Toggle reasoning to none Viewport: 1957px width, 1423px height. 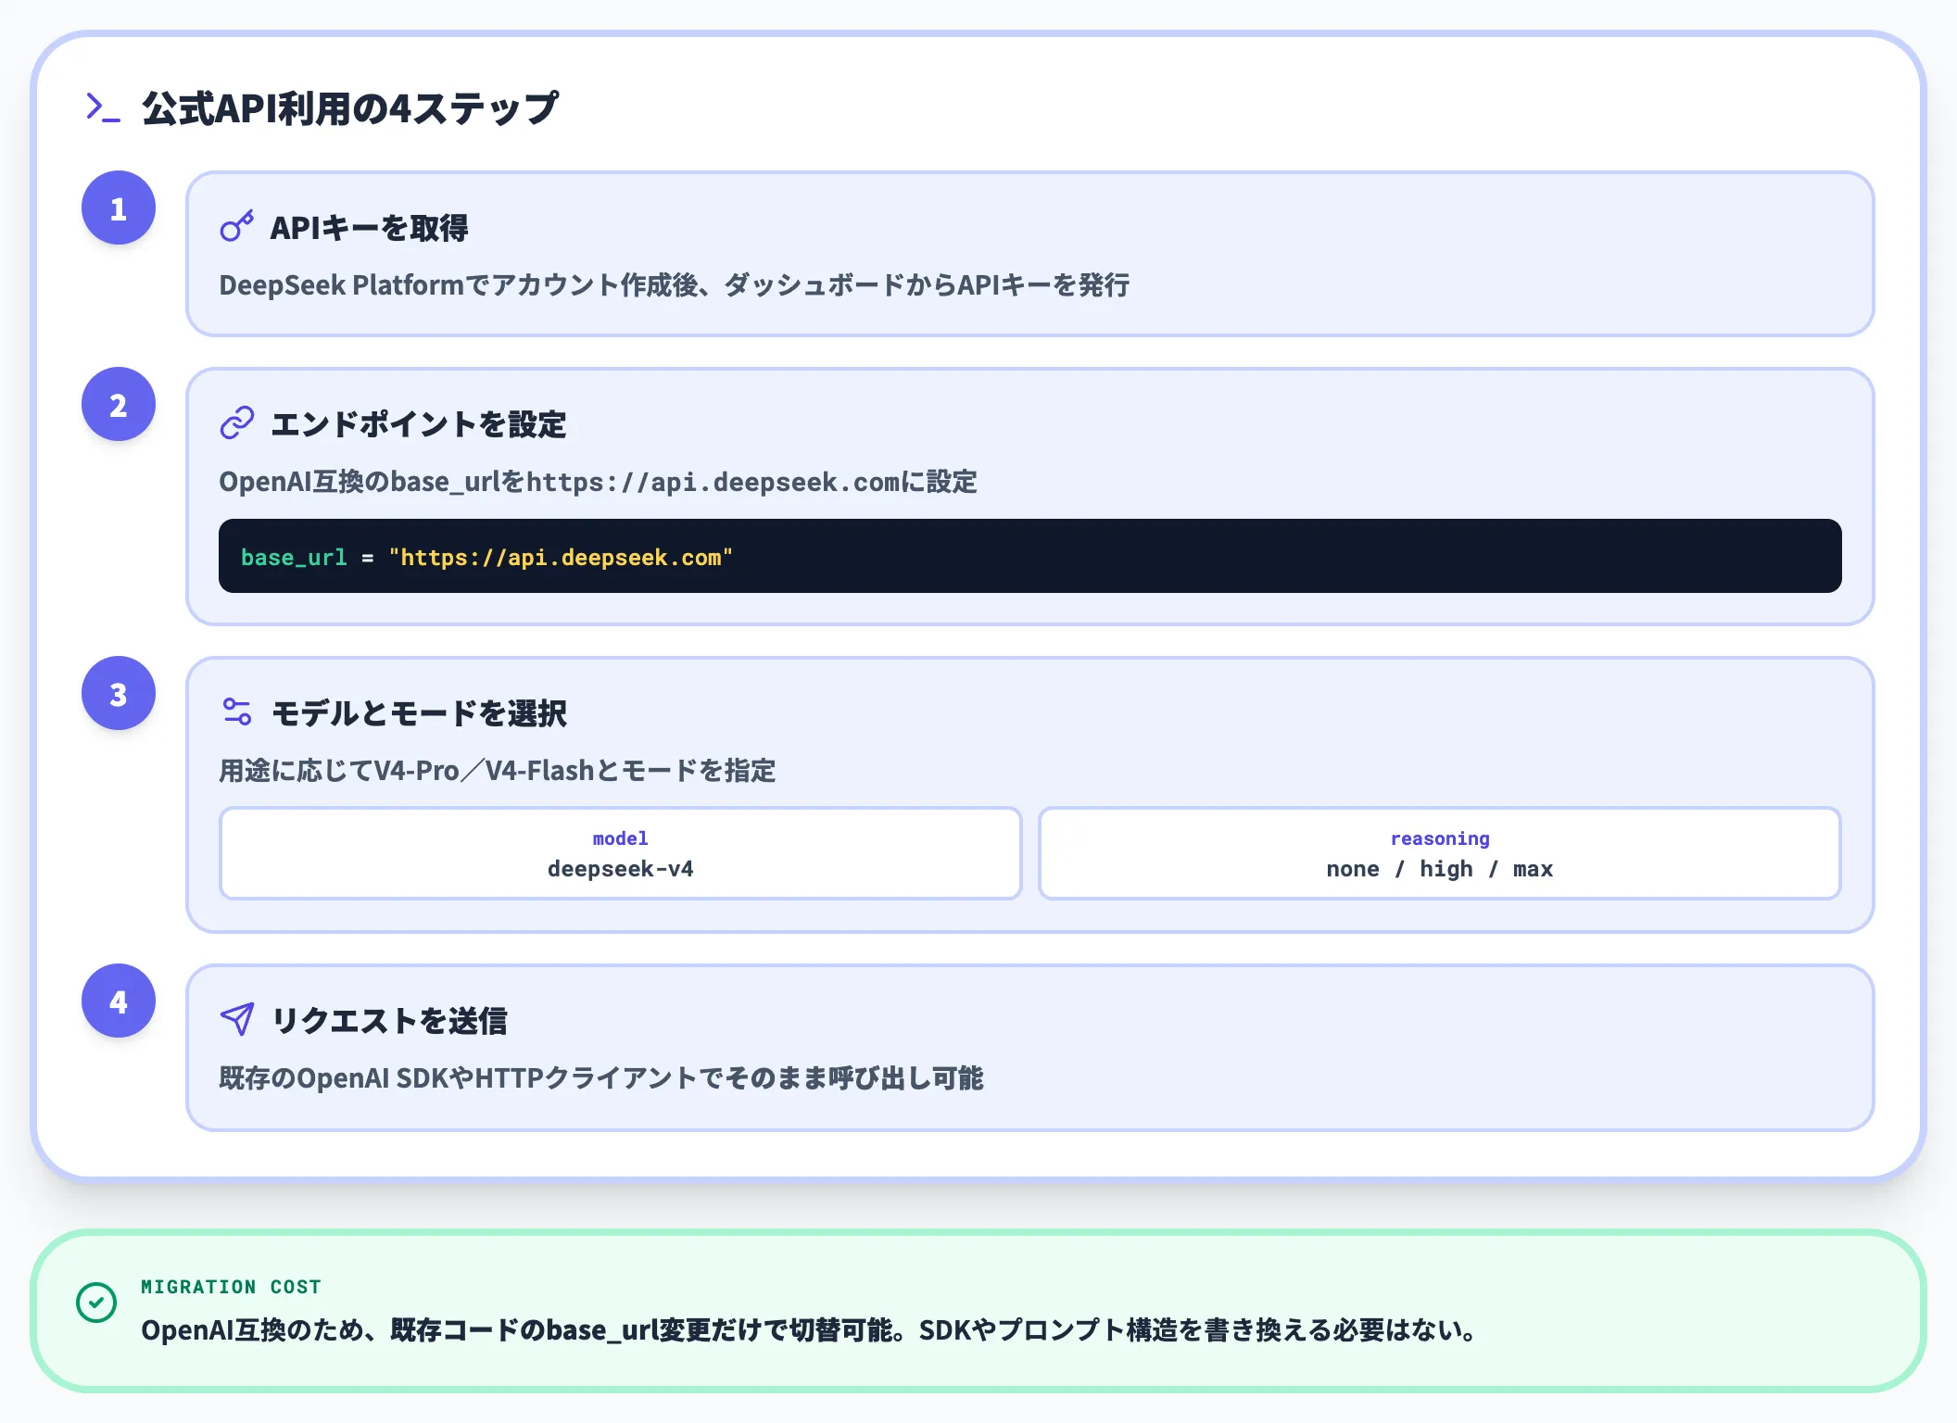click(x=1354, y=868)
